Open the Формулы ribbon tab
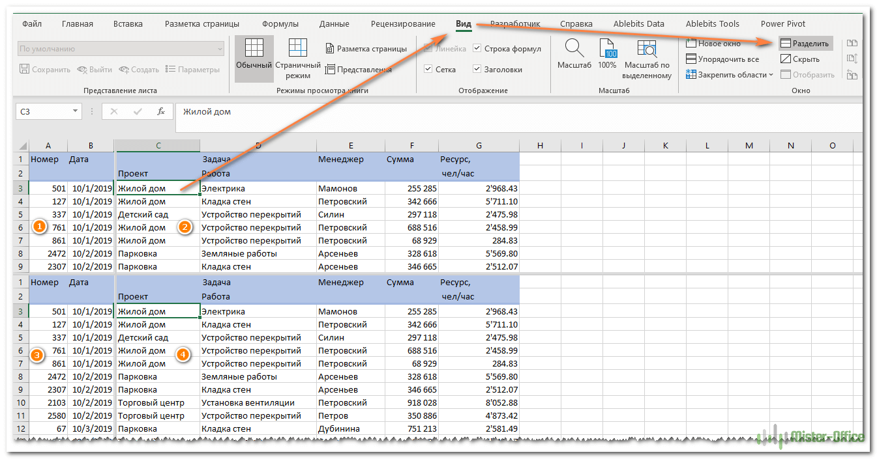 click(280, 24)
